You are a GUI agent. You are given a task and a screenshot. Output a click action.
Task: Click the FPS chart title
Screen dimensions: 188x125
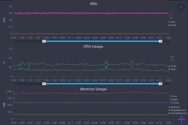(94, 4)
